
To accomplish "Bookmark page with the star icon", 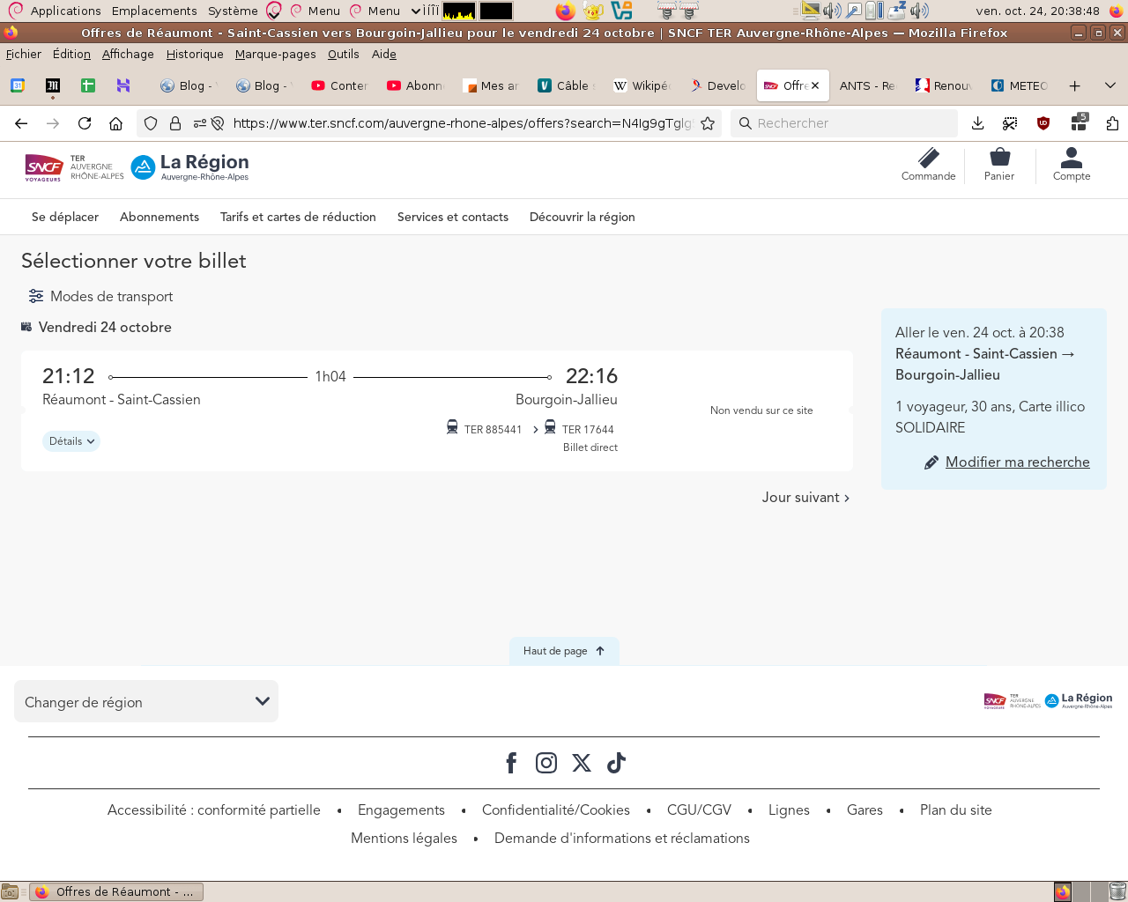I will 708,123.
